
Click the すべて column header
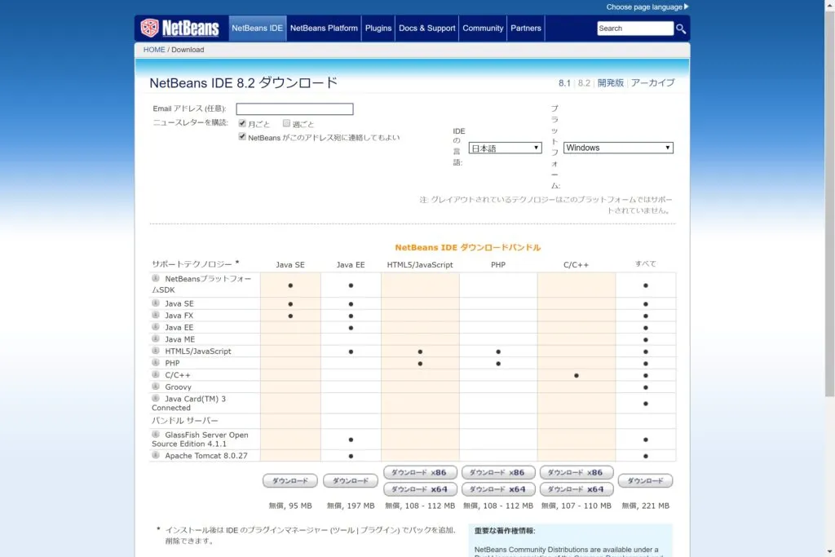point(646,263)
